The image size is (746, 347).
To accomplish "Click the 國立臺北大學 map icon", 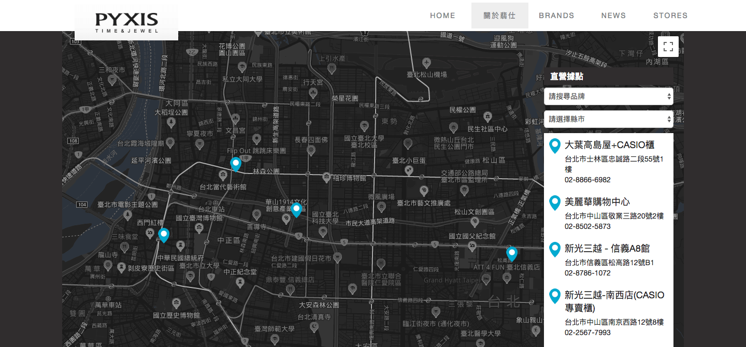I will point(364,127).
